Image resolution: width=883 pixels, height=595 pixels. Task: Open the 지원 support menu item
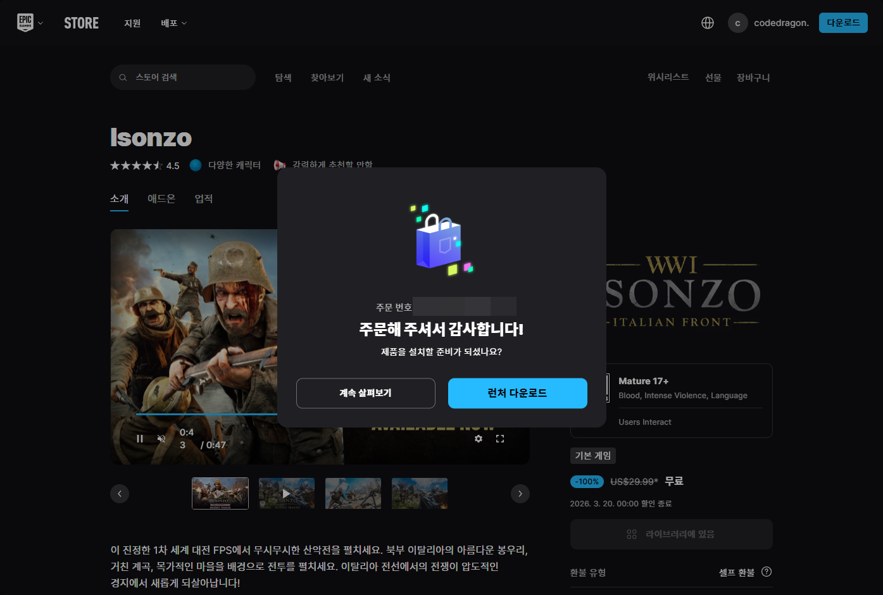pyautogui.click(x=132, y=23)
